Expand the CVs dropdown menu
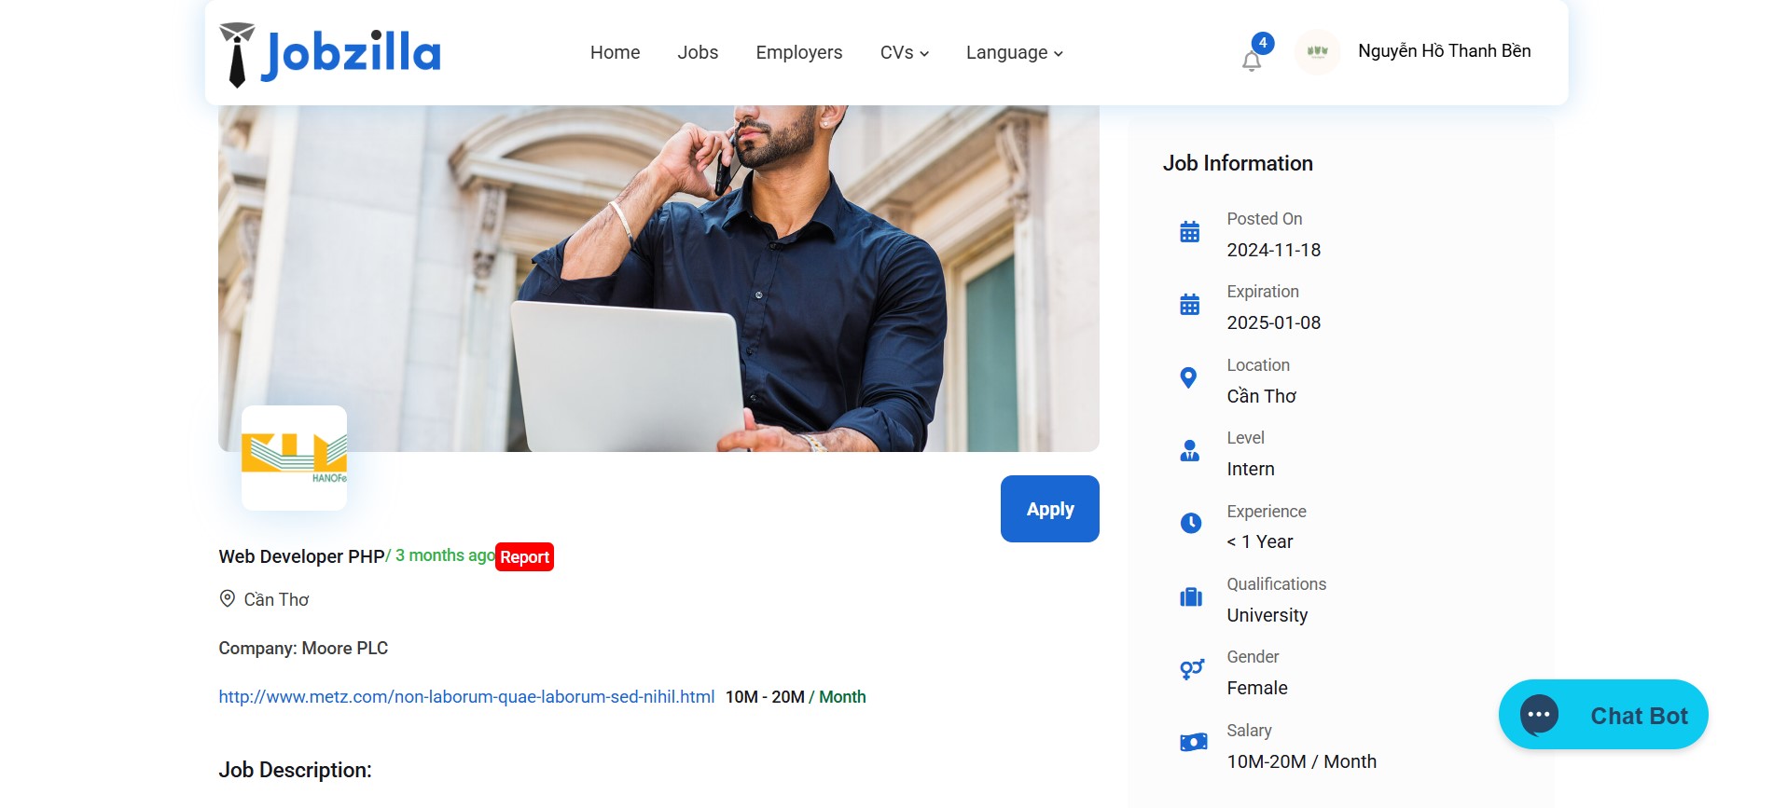Screen dimensions: 1773x808 pos(905,53)
